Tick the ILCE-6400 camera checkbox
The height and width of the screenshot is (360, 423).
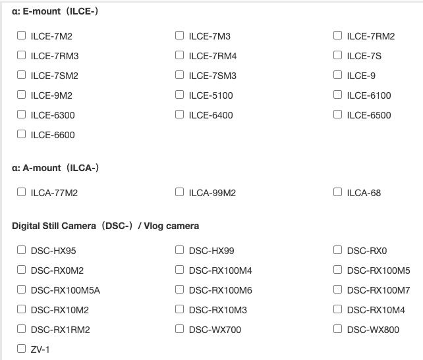(x=180, y=115)
